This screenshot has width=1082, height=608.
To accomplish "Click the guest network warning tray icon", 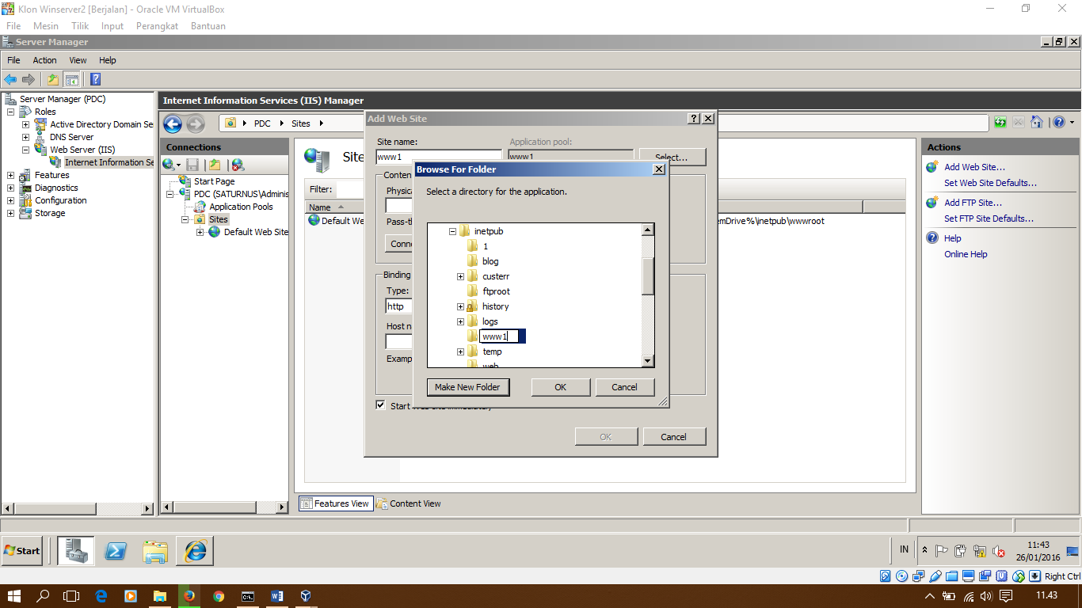I will point(980,551).
